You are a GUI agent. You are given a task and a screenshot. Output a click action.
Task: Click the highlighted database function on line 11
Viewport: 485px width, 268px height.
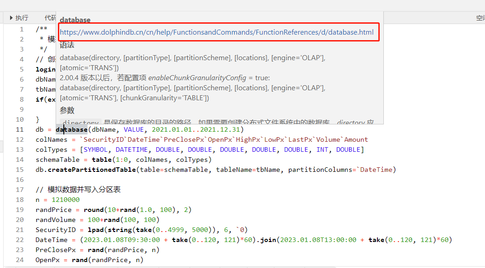click(71, 129)
